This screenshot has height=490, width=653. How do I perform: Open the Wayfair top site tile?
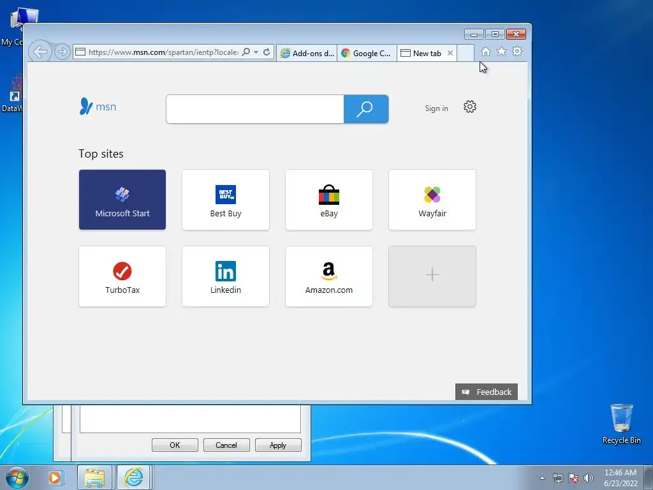432,200
